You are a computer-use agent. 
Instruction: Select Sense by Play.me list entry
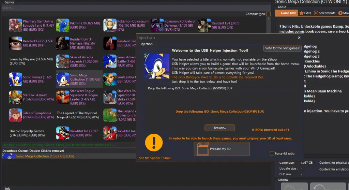31,61
